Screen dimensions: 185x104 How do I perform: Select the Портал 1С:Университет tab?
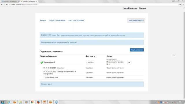29,1
